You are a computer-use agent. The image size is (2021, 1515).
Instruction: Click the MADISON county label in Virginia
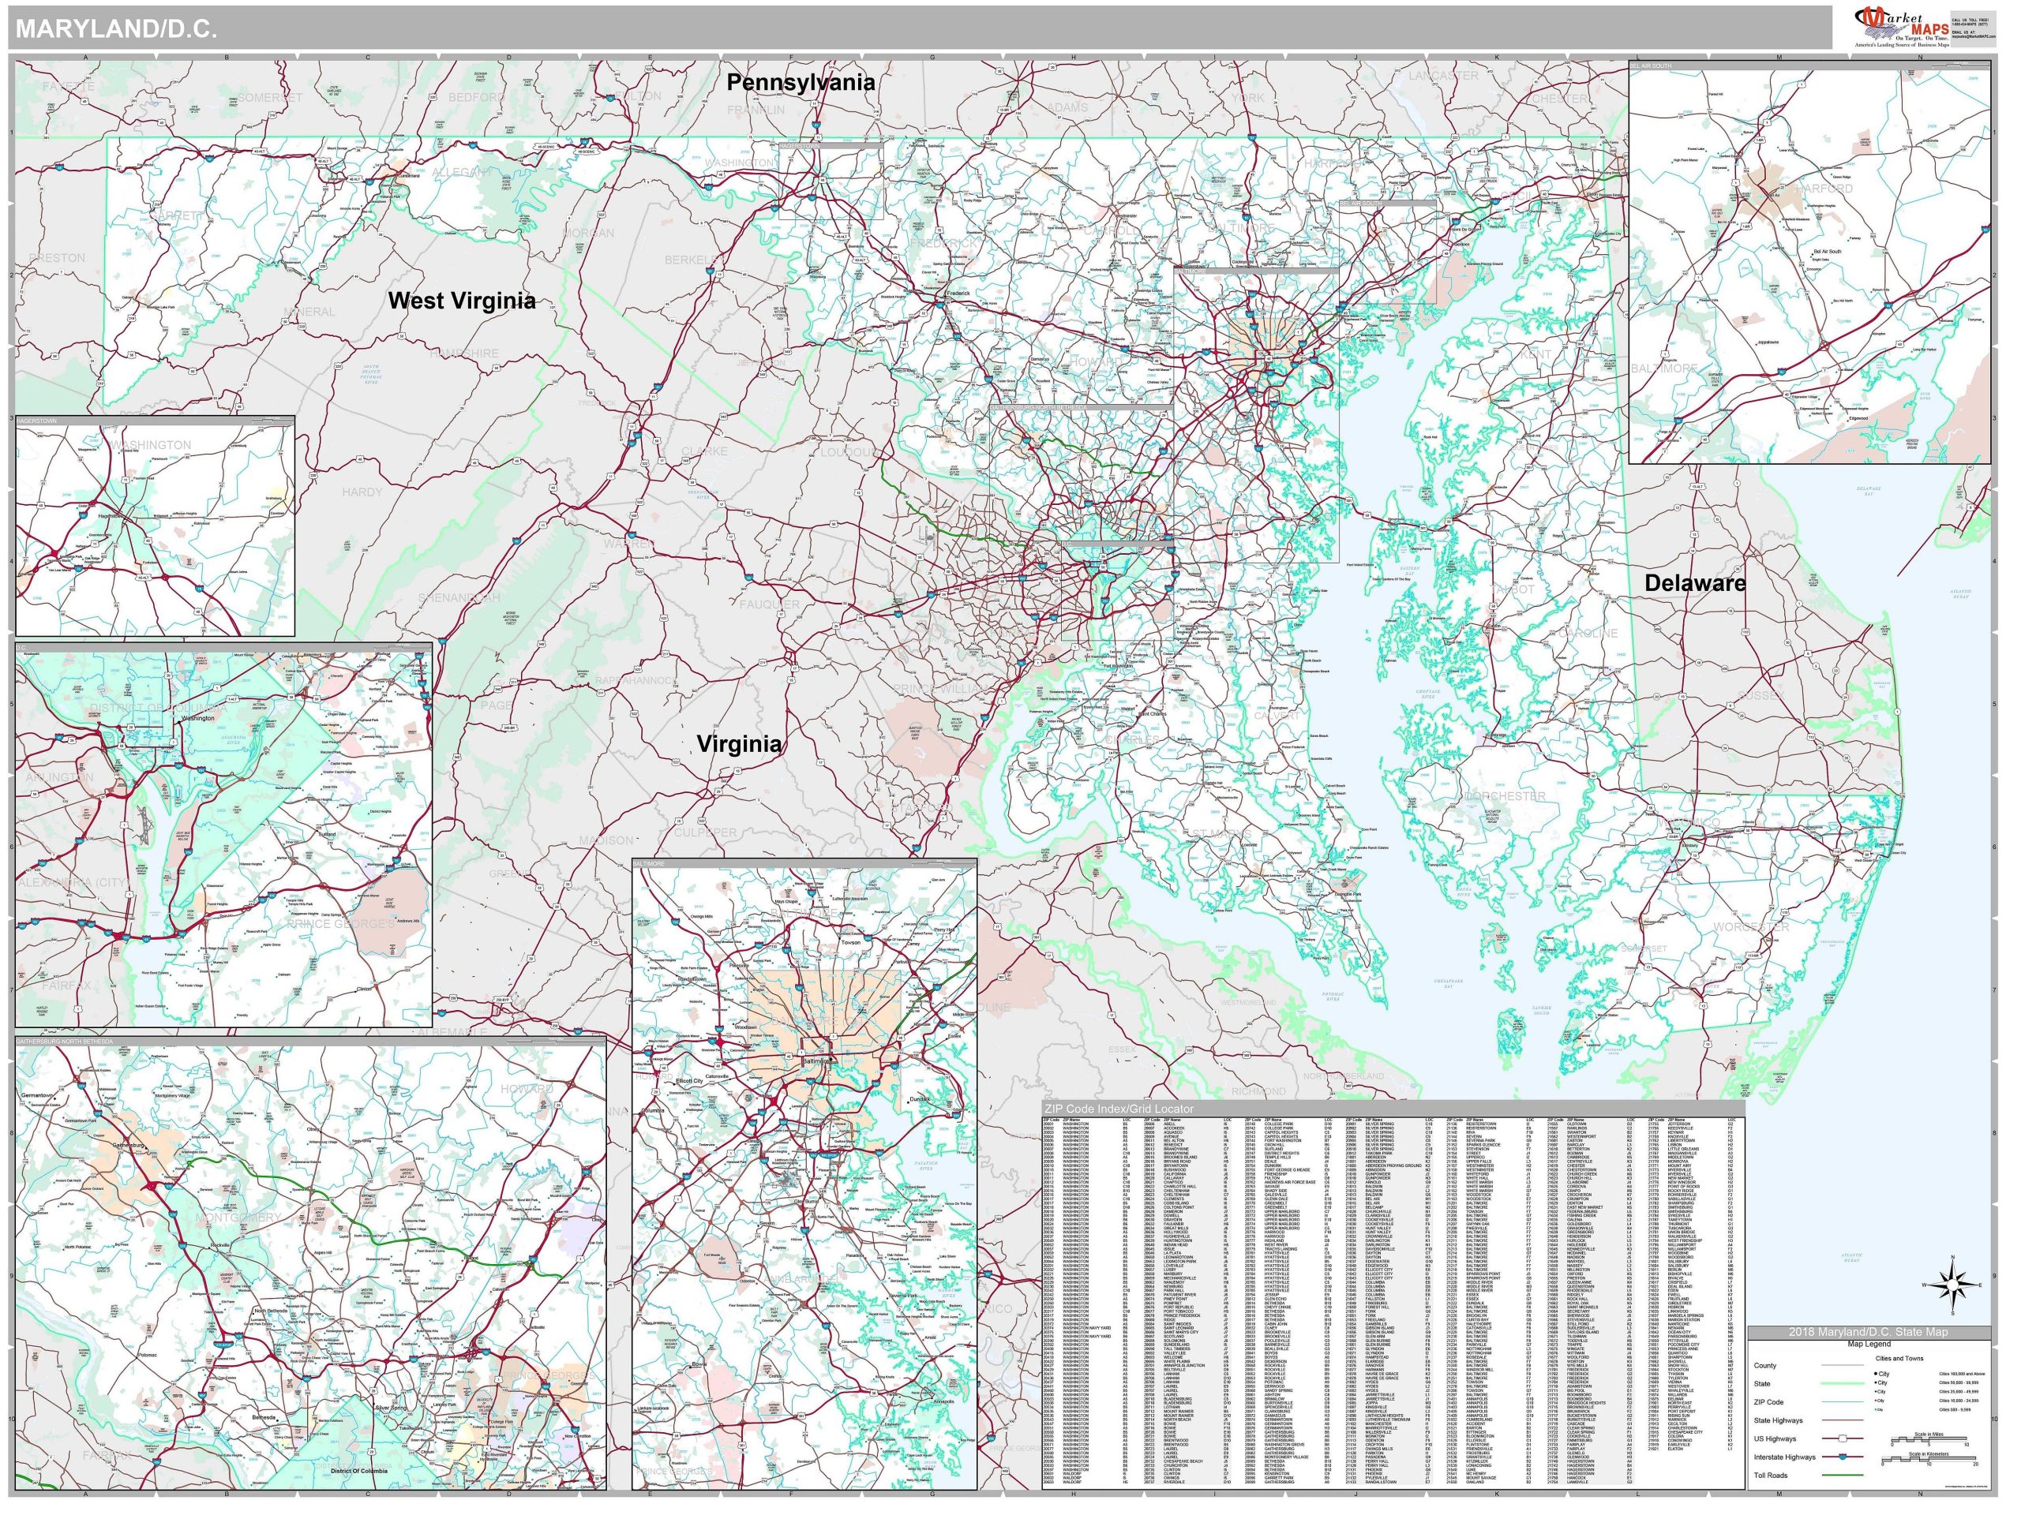point(606,840)
